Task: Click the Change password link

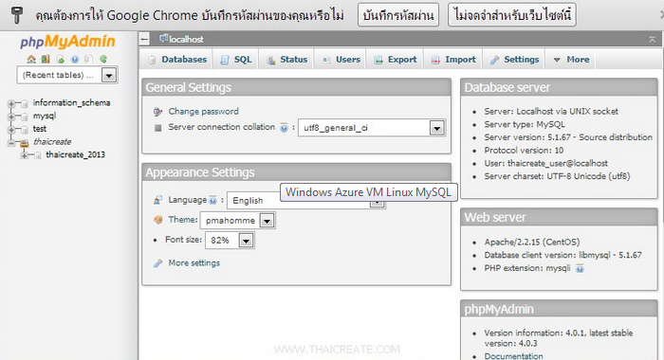Action: pos(203,112)
